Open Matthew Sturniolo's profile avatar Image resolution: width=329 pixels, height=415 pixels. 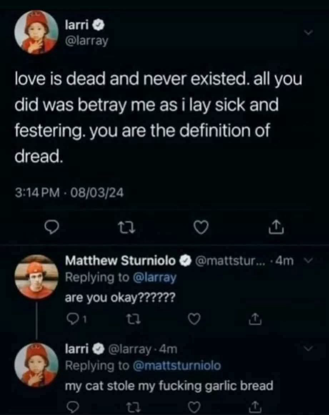36,277
